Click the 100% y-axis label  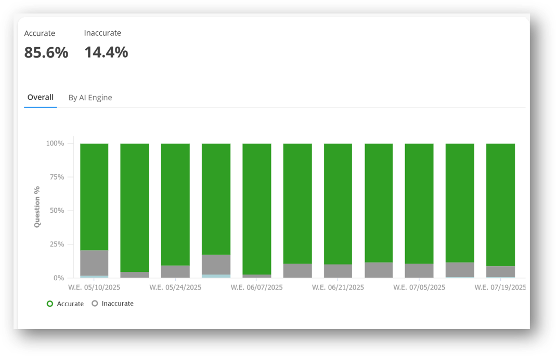pyautogui.click(x=55, y=143)
